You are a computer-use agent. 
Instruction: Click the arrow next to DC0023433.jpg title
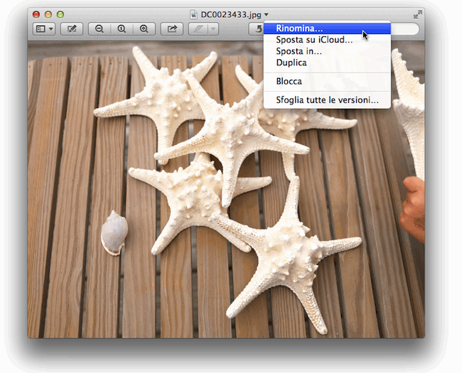(x=267, y=14)
